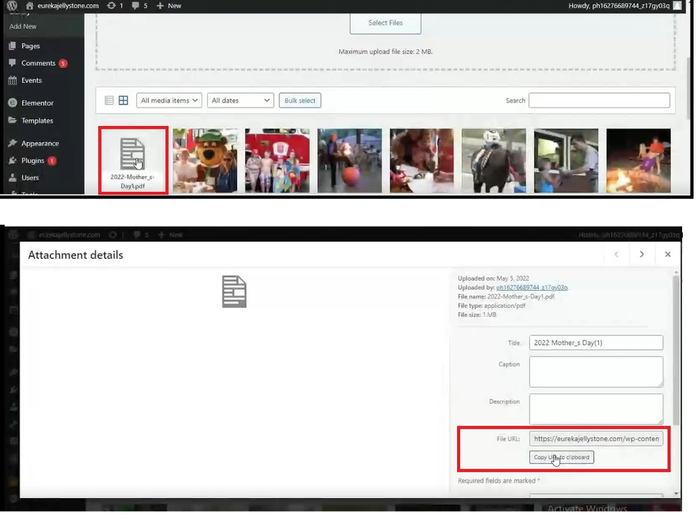The height and width of the screenshot is (526, 700).
Task: Open Events in the sidebar
Action: pos(32,80)
